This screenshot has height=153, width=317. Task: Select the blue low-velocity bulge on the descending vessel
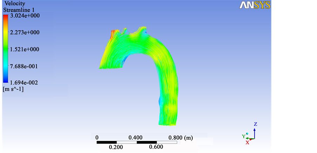pyautogui.click(x=160, y=101)
